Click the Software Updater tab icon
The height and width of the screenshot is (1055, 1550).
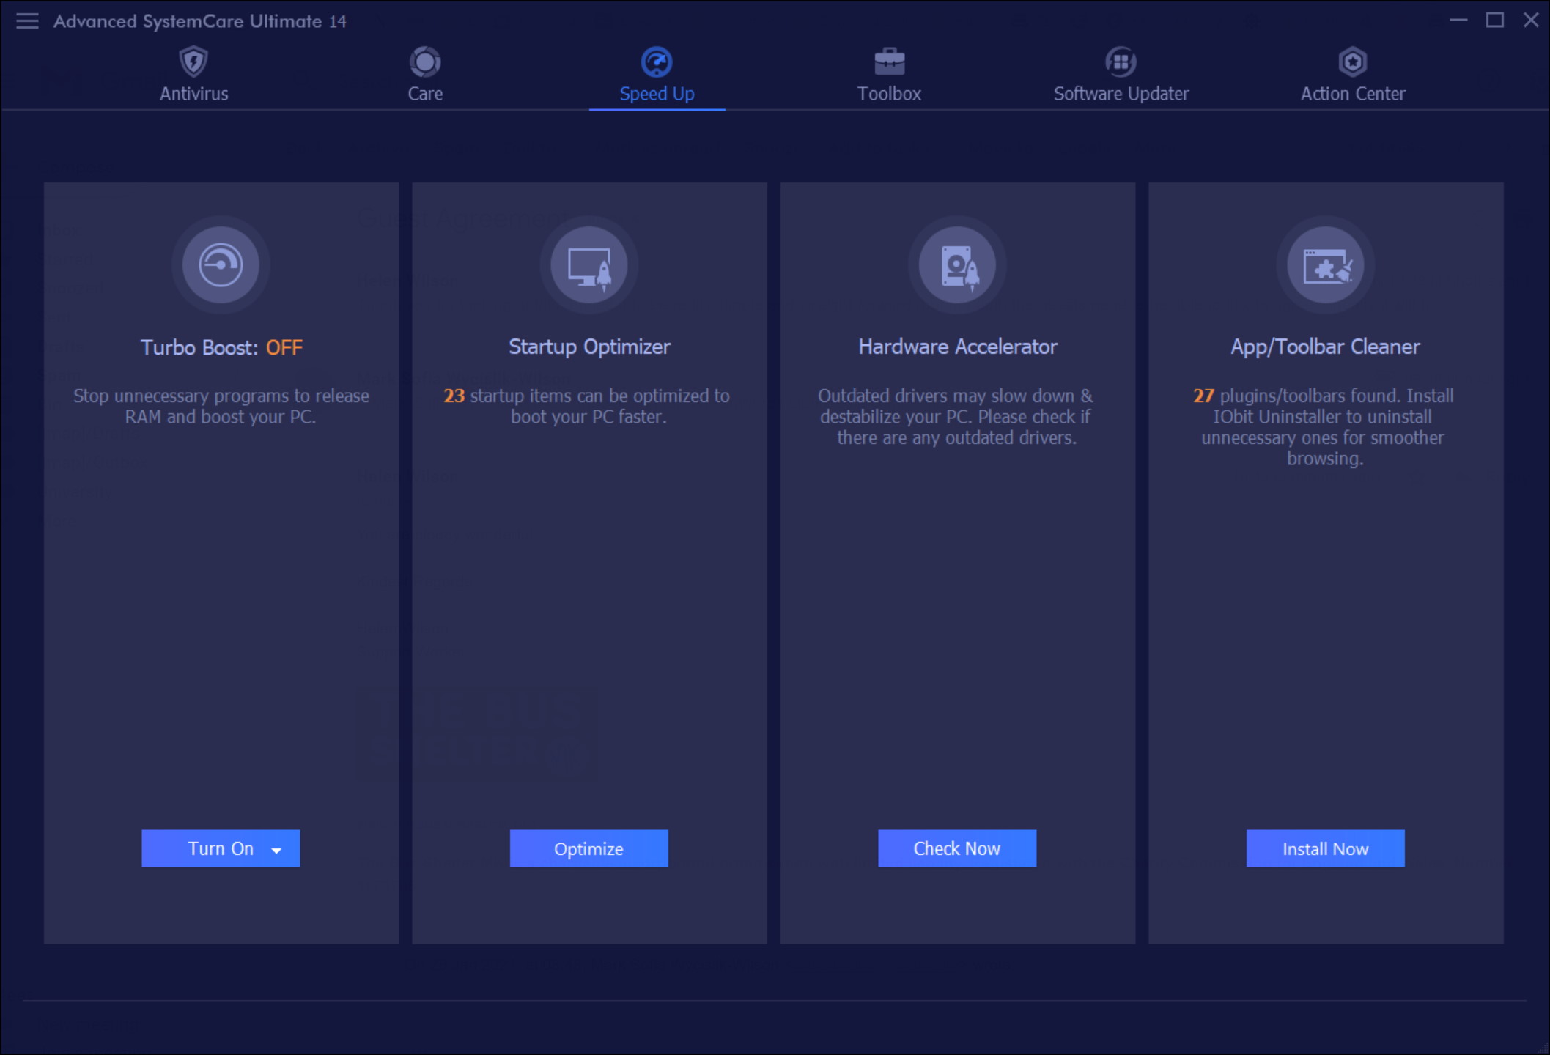(1120, 60)
